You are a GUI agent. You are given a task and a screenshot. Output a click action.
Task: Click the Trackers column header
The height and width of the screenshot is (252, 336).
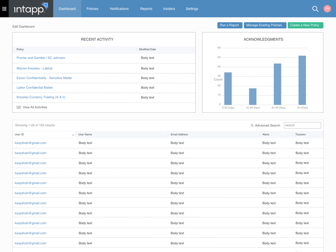pos(300,134)
